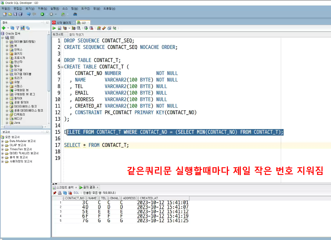Open unshared SQL worksheet
This screenshot has height=240, width=331.
click(x=99, y=28)
